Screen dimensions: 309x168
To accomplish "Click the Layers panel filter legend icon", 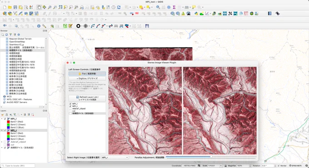I will (15, 115).
